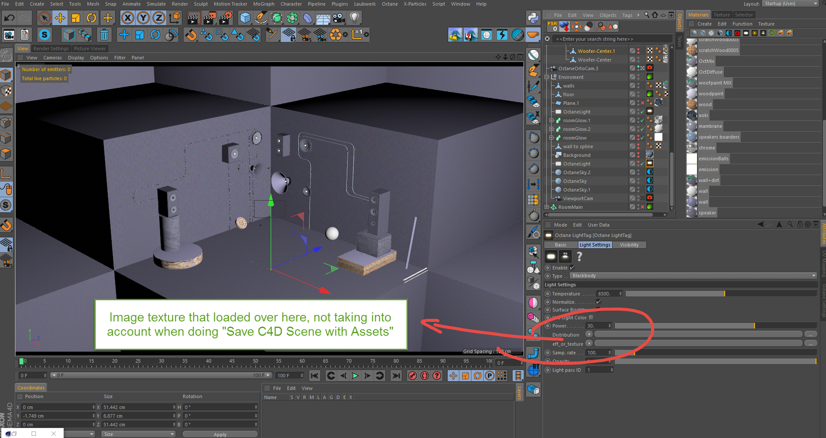
Task: Click the eff_or_texture arrow button
Action: [x=589, y=344]
